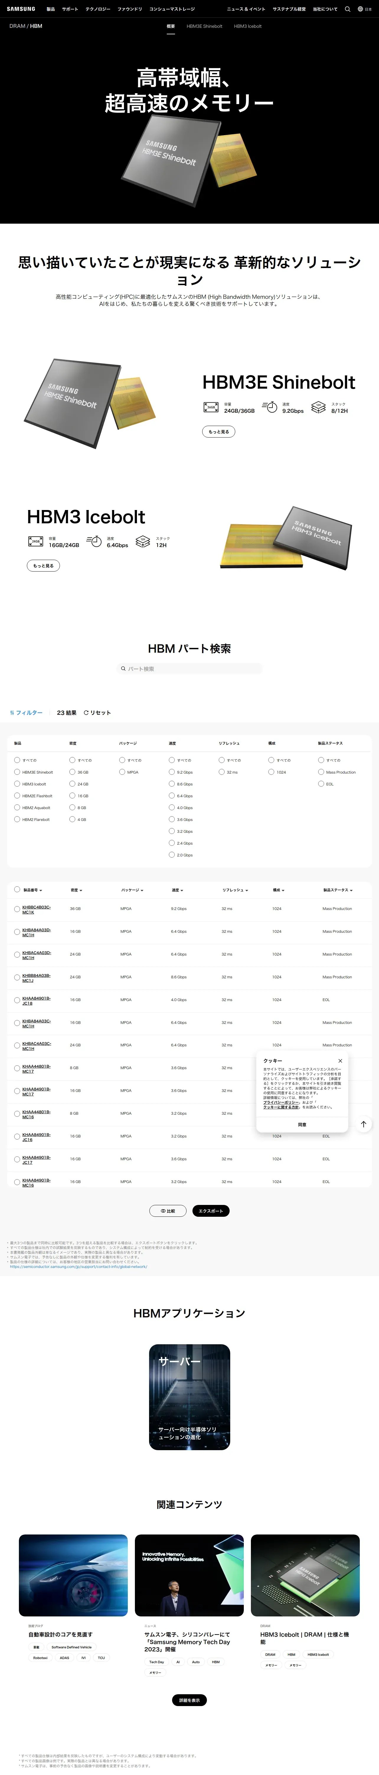
Task: Close the cookie notice with the X
Action: click(x=340, y=1061)
